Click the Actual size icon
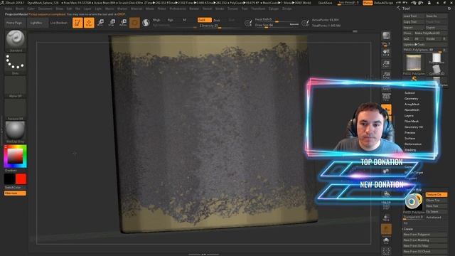Image resolution: width=455 pixels, height=256 pixels. (386, 75)
